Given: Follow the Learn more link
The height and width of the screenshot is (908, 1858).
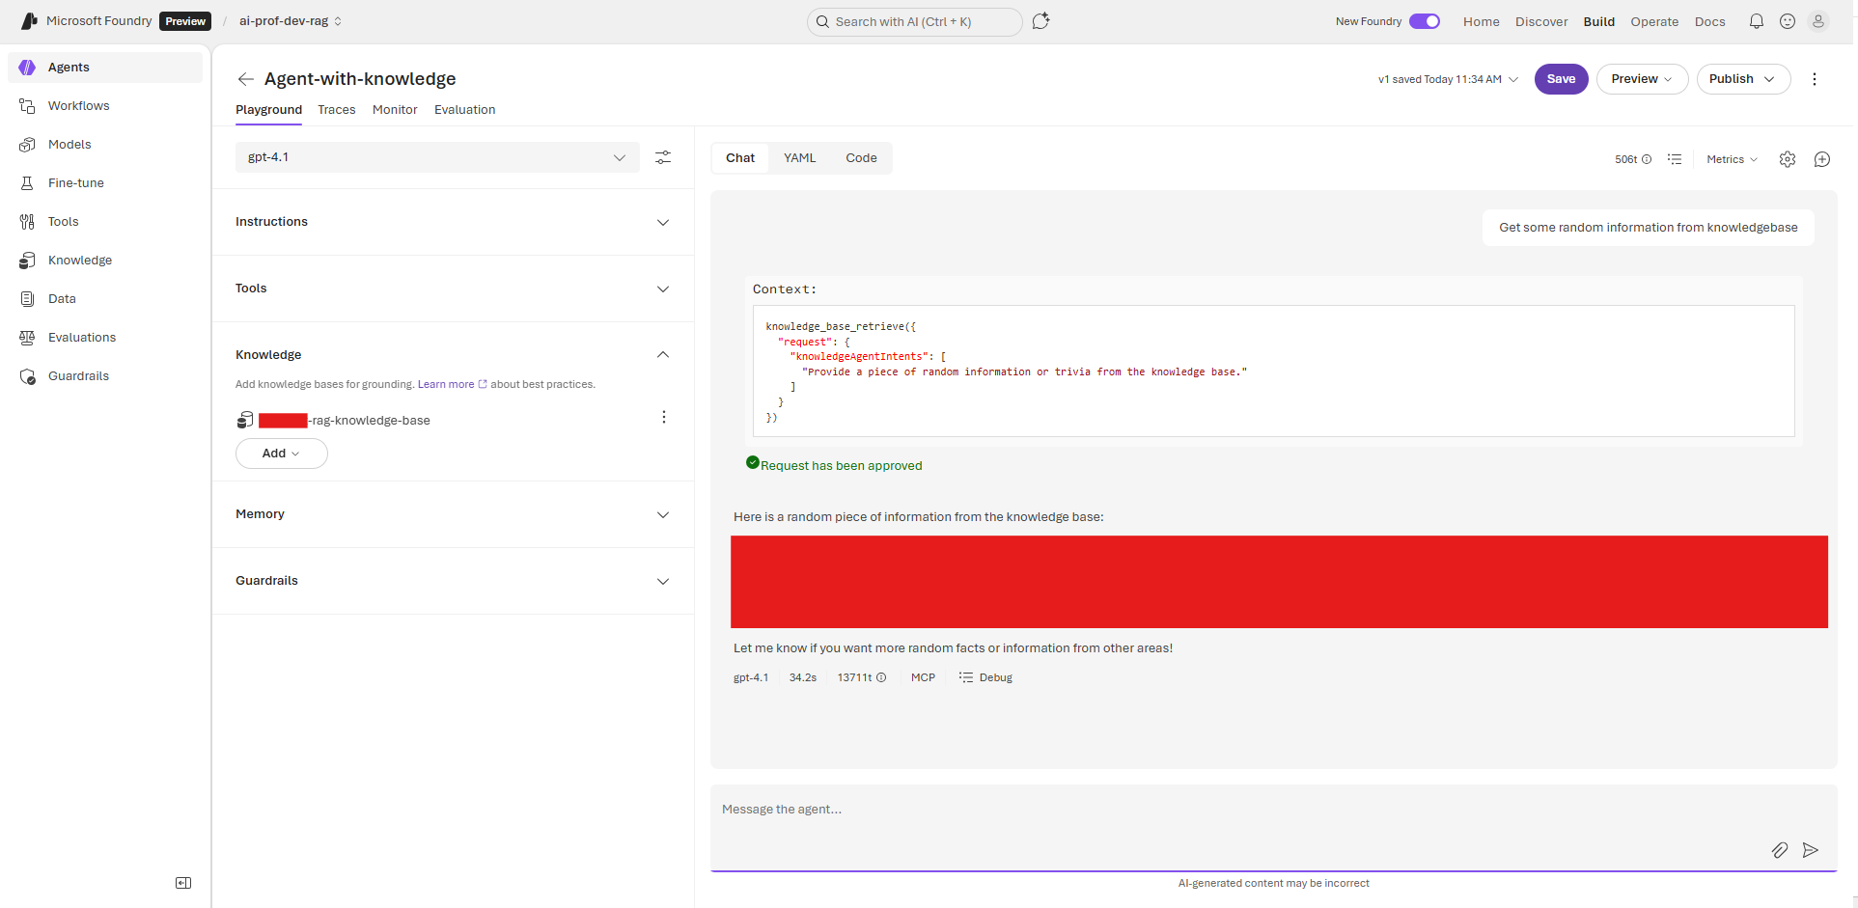Looking at the screenshot, I should click(x=452, y=384).
